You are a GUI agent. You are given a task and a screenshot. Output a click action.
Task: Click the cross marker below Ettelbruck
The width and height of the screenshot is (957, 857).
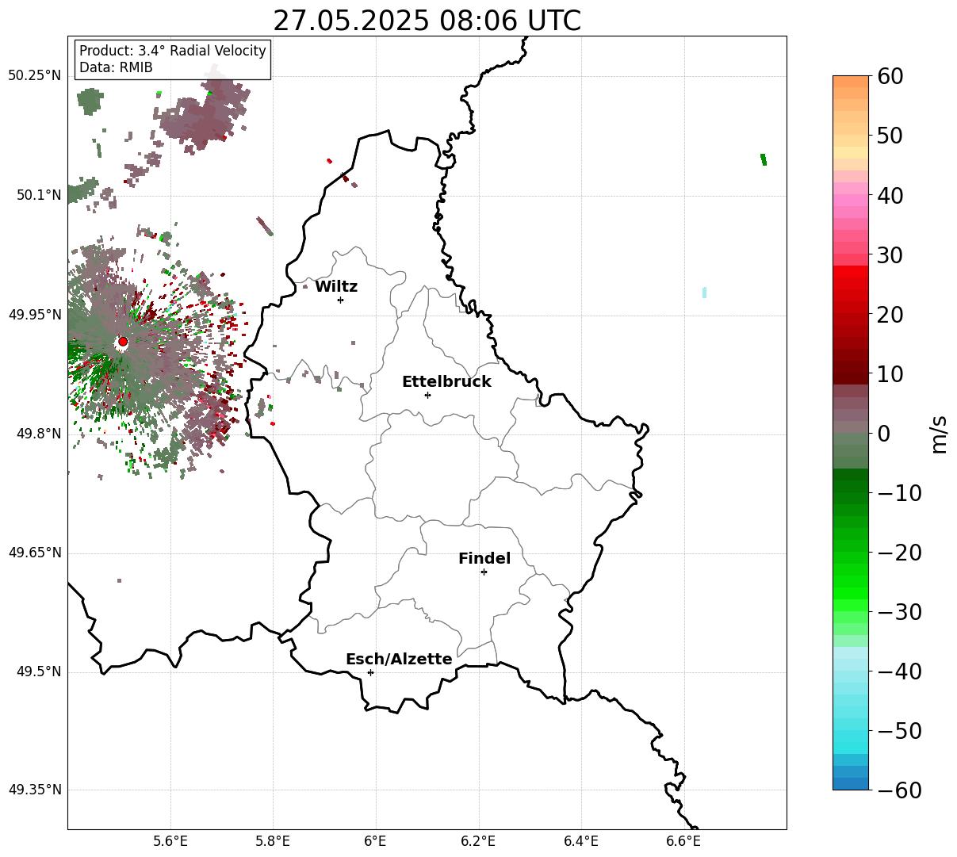click(427, 395)
